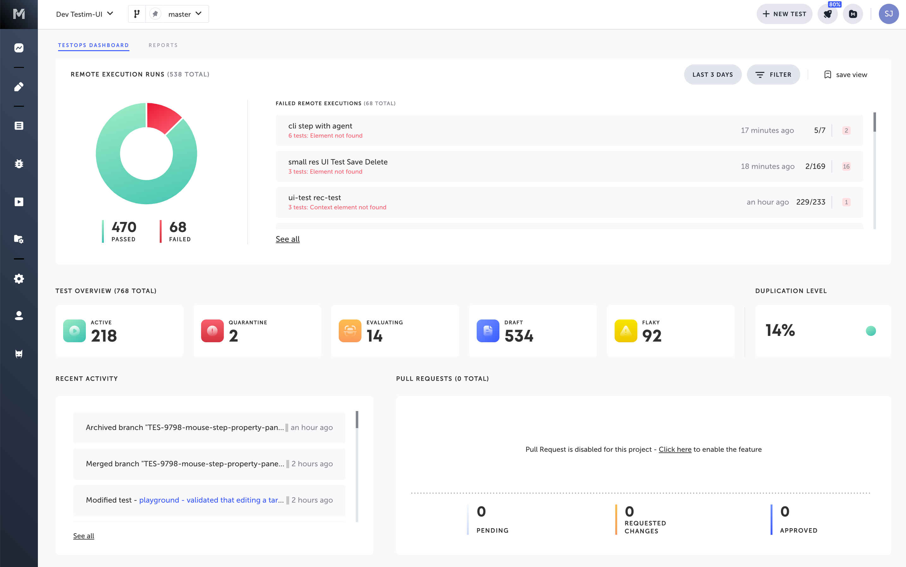Open the master branch dropdown

pos(184,14)
